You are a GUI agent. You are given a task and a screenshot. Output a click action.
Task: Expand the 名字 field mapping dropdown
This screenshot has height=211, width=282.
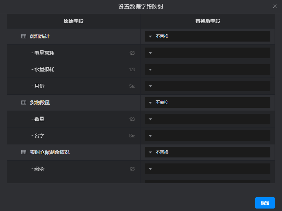click(208, 136)
